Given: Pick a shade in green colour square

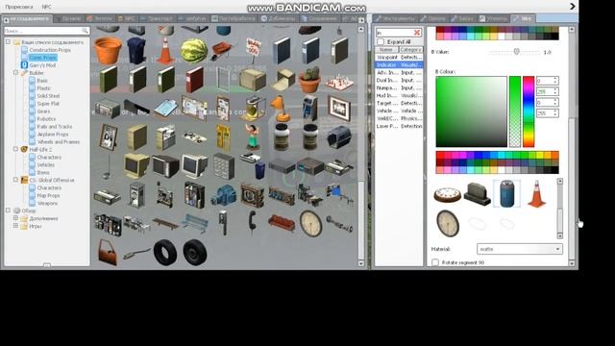Looking at the screenshot, I should [x=471, y=111].
